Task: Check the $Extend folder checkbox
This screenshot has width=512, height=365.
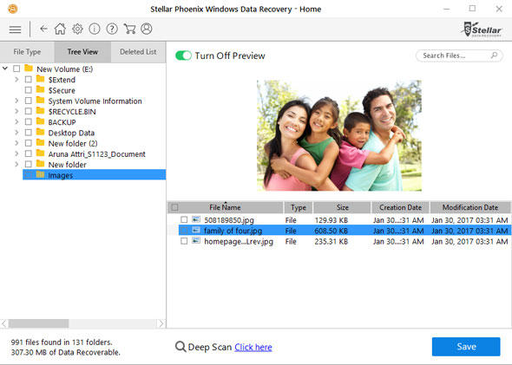Action: (x=29, y=80)
